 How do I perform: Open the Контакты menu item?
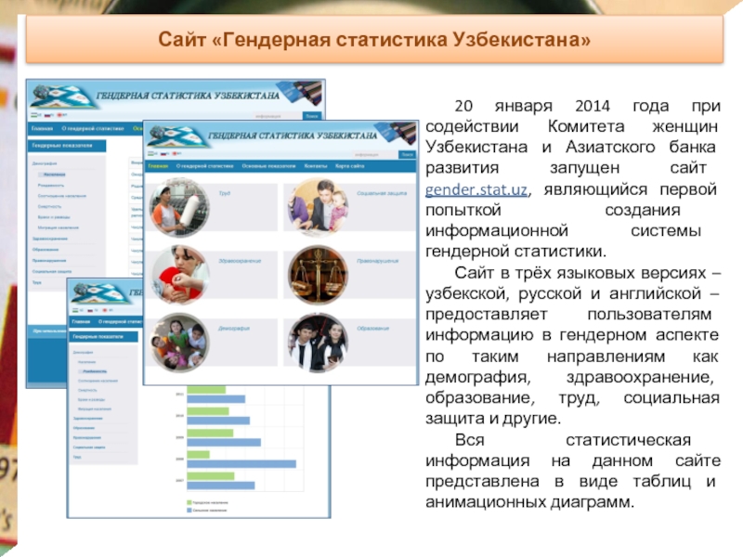point(315,168)
